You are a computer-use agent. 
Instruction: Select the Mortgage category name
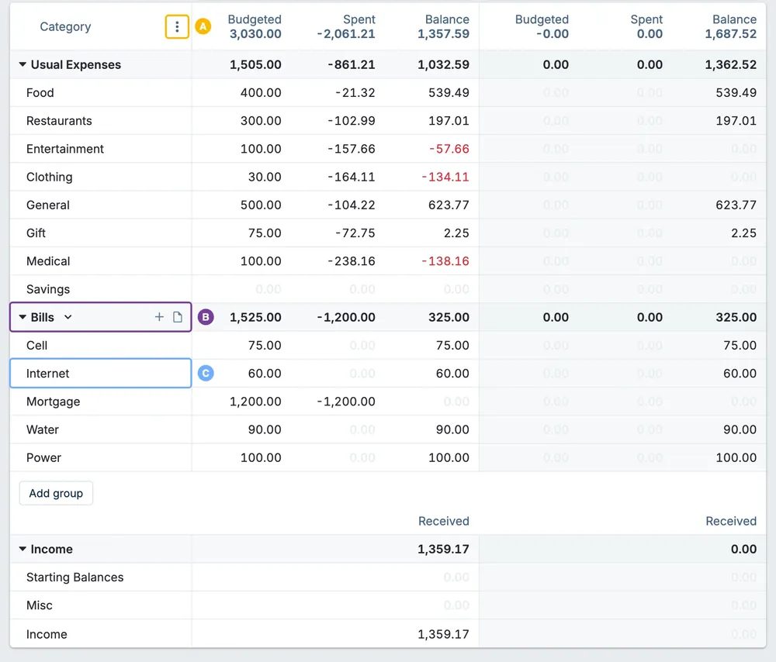click(x=53, y=402)
